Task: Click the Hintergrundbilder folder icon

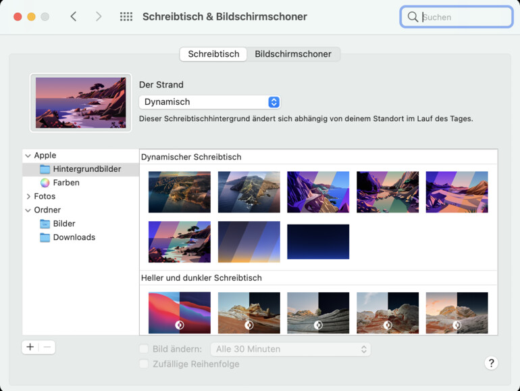Action: pos(45,169)
